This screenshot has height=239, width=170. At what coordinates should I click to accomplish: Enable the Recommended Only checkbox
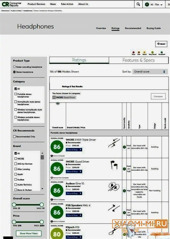pos(14,137)
